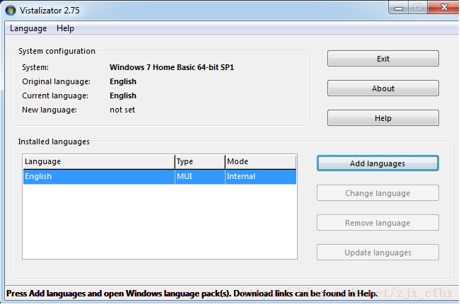Minimize the Vistalizator window

click(x=399, y=8)
